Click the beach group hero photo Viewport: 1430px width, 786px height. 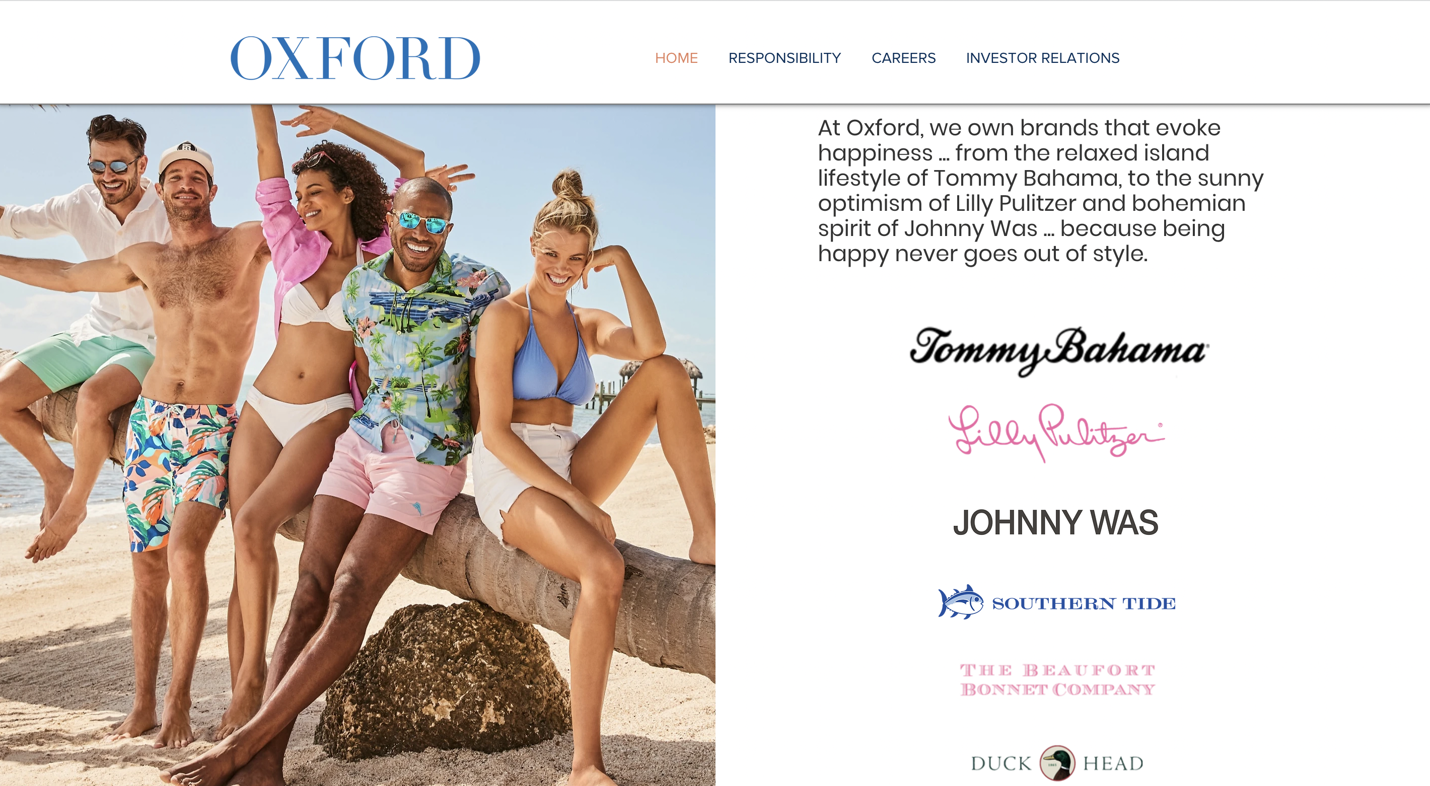[357, 445]
